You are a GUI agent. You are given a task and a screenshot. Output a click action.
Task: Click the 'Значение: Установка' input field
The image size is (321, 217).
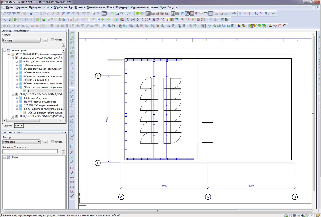point(30,152)
